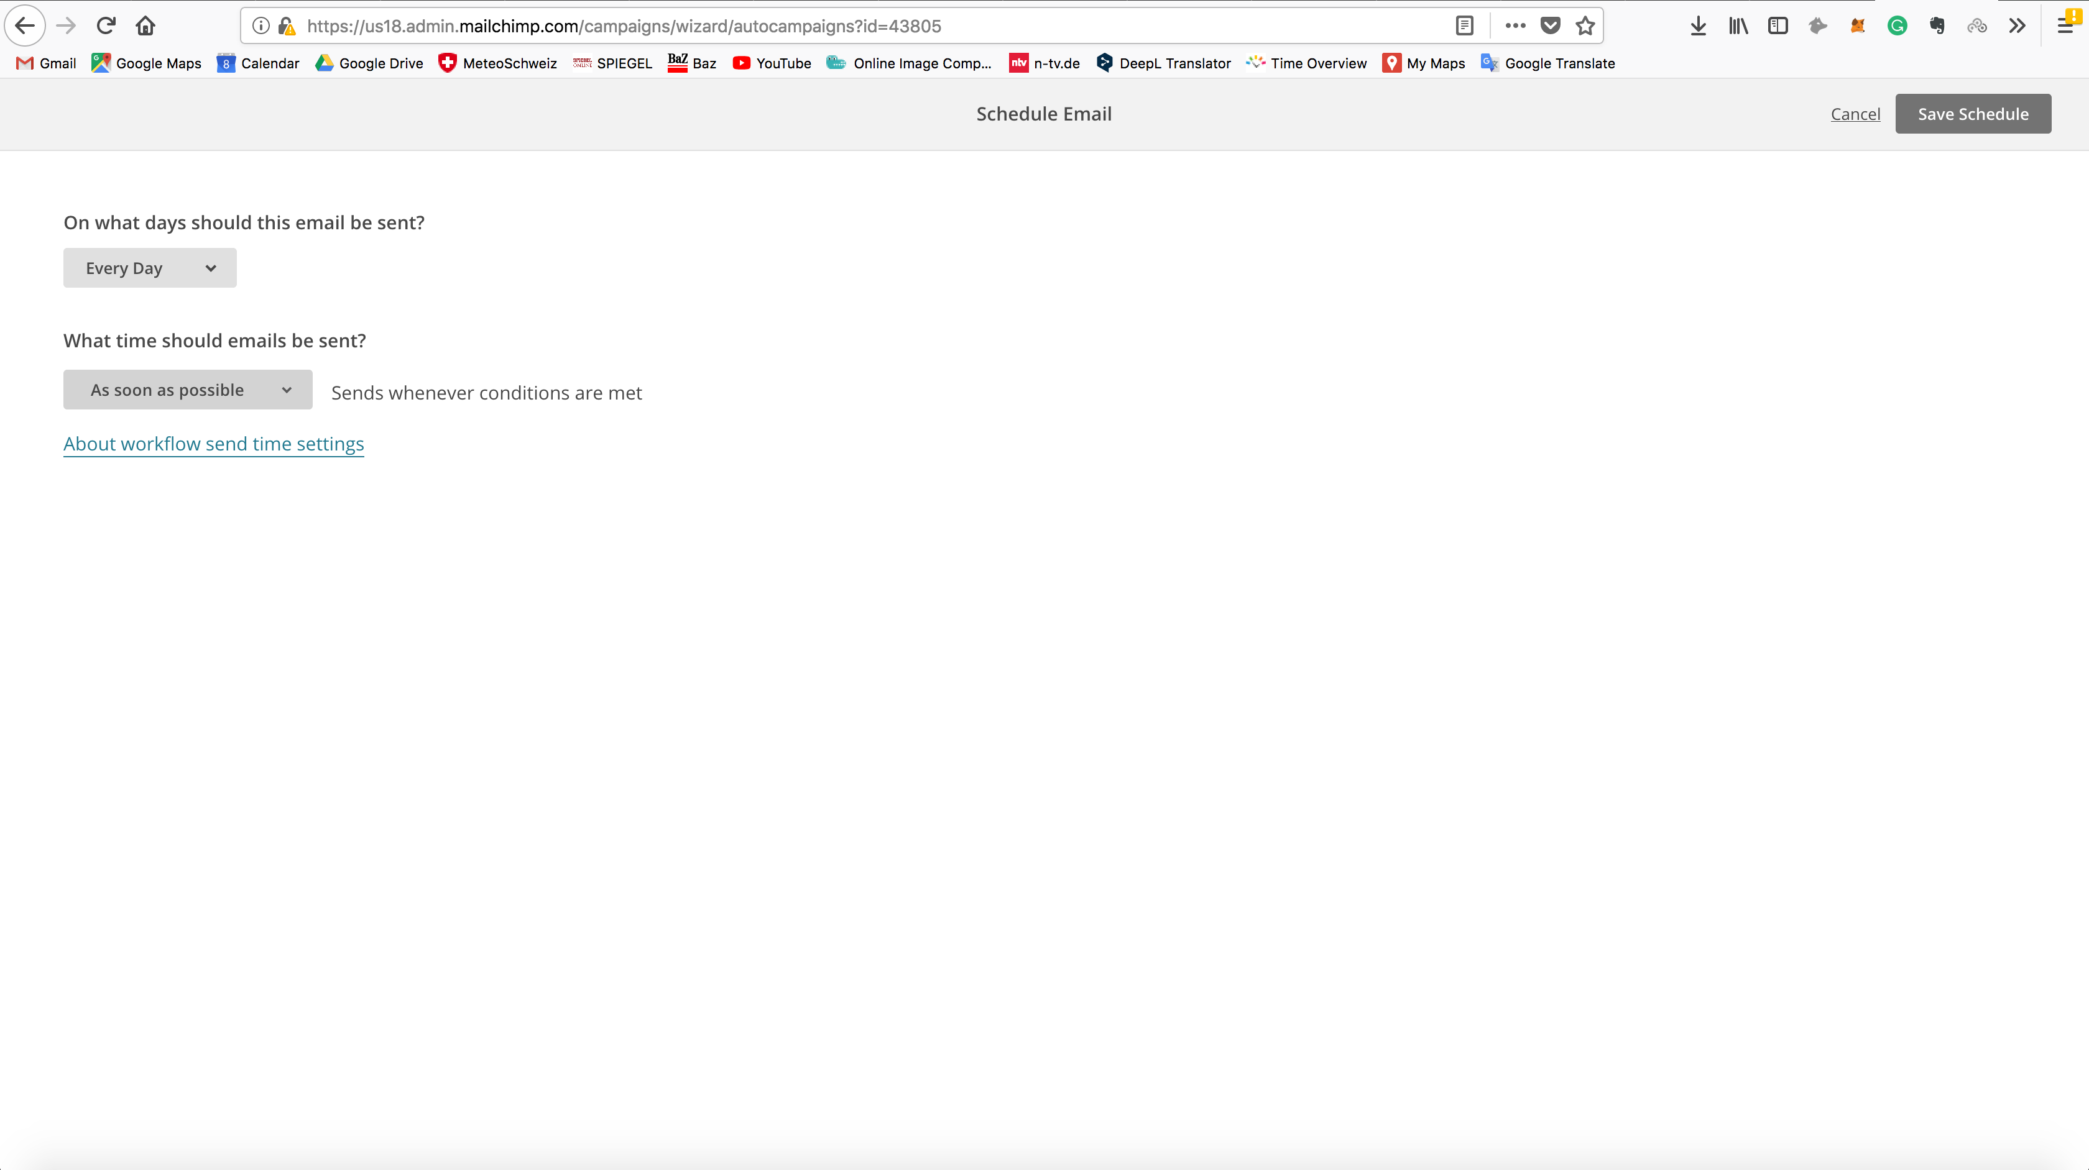The width and height of the screenshot is (2089, 1170).
Task: Click the lock warning security icon
Action: click(x=286, y=26)
